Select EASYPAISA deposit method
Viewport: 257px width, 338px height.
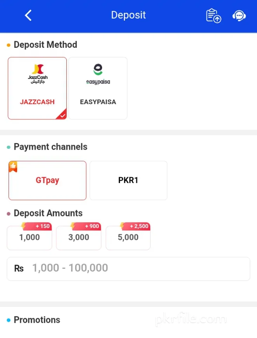click(x=98, y=102)
